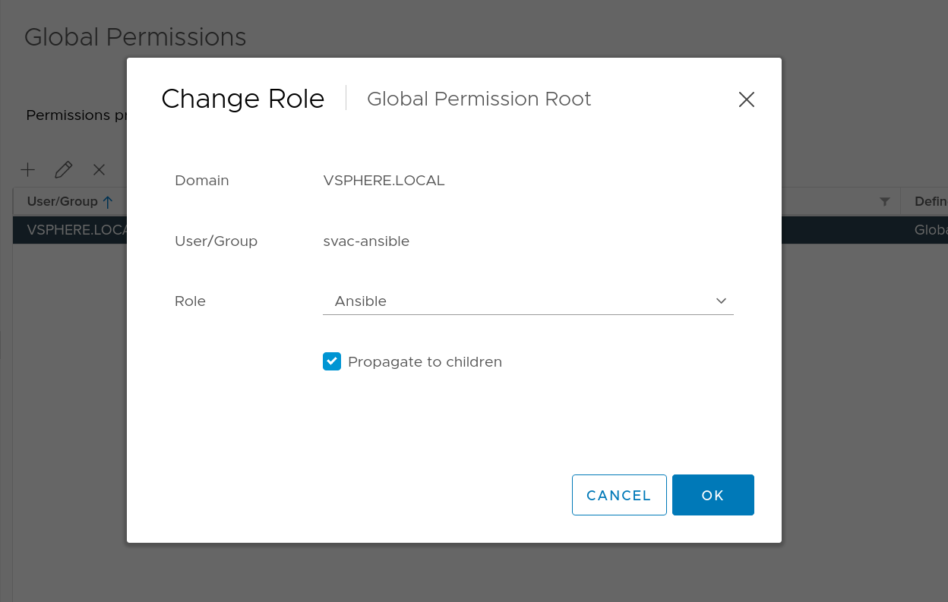The image size is (948, 602).
Task: Click the User/Group column header
Action: (62, 201)
